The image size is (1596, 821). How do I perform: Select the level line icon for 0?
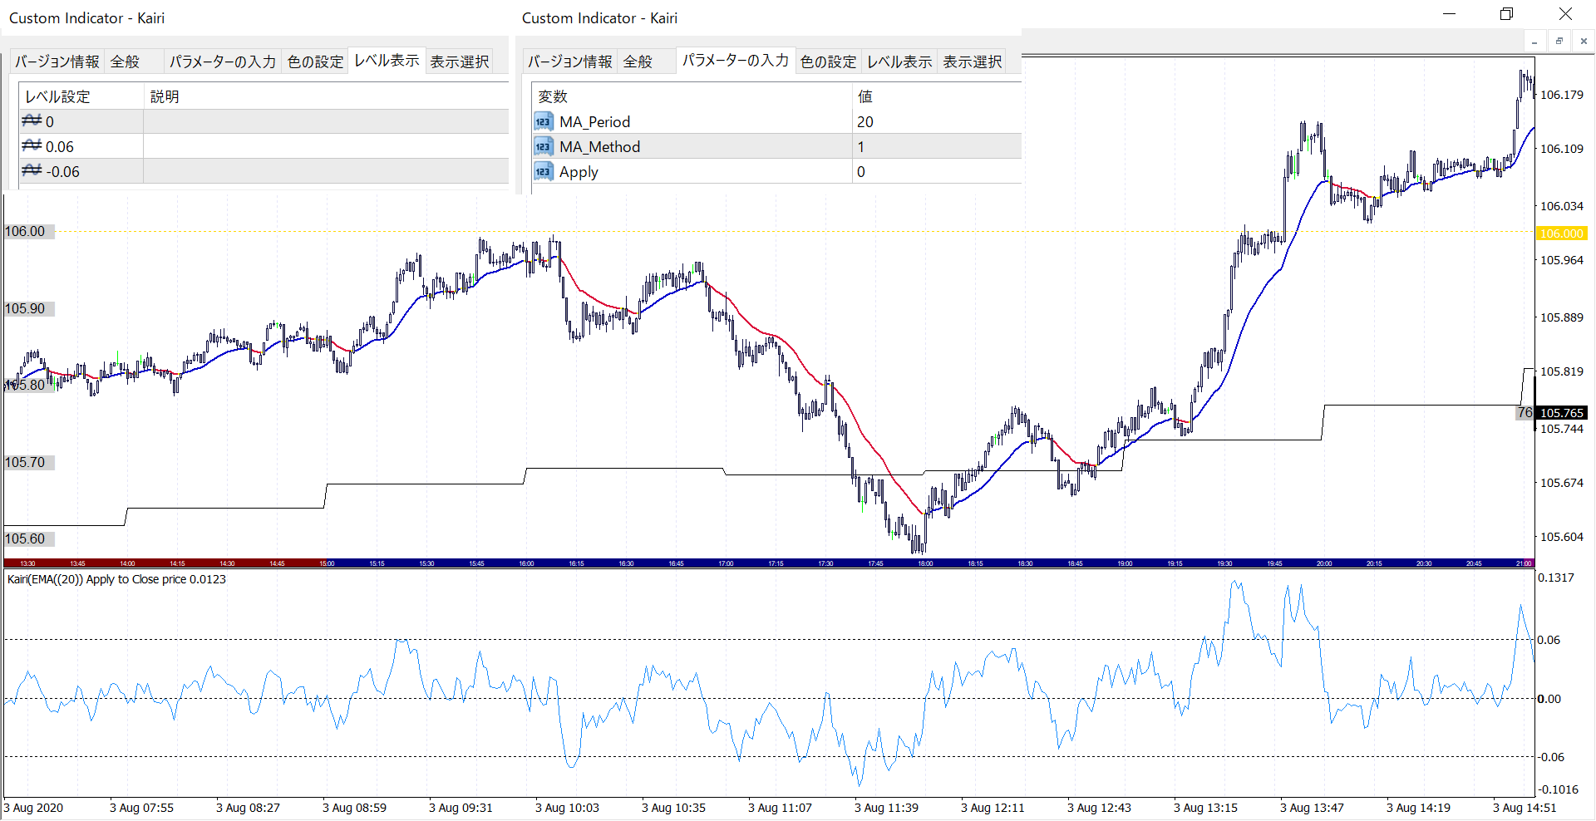click(32, 121)
